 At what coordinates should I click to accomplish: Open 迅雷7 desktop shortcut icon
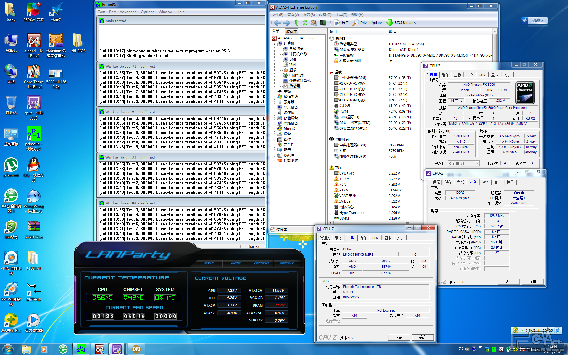pos(56,12)
